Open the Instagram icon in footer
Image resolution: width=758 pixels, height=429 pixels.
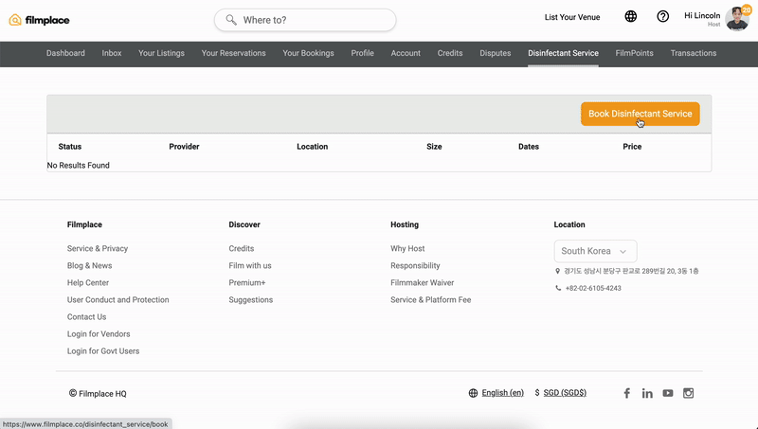(x=689, y=393)
